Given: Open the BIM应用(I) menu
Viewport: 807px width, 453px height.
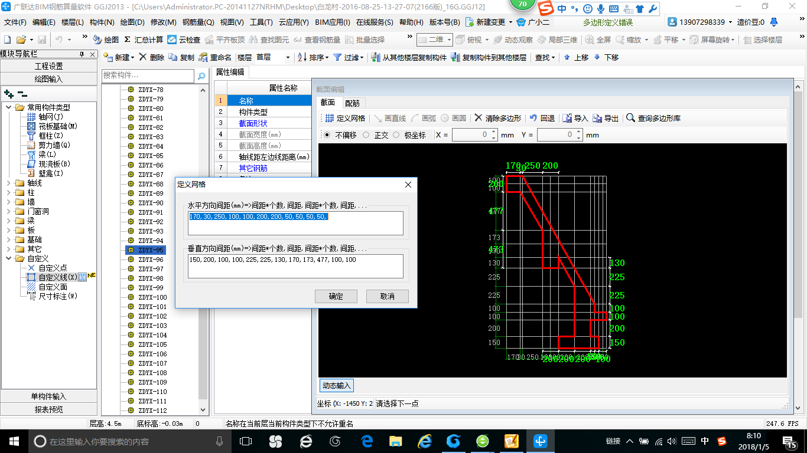Looking at the screenshot, I should tap(333, 22).
